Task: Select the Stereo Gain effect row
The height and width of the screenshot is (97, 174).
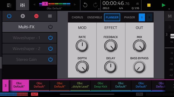Action: (x=30, y=59)
